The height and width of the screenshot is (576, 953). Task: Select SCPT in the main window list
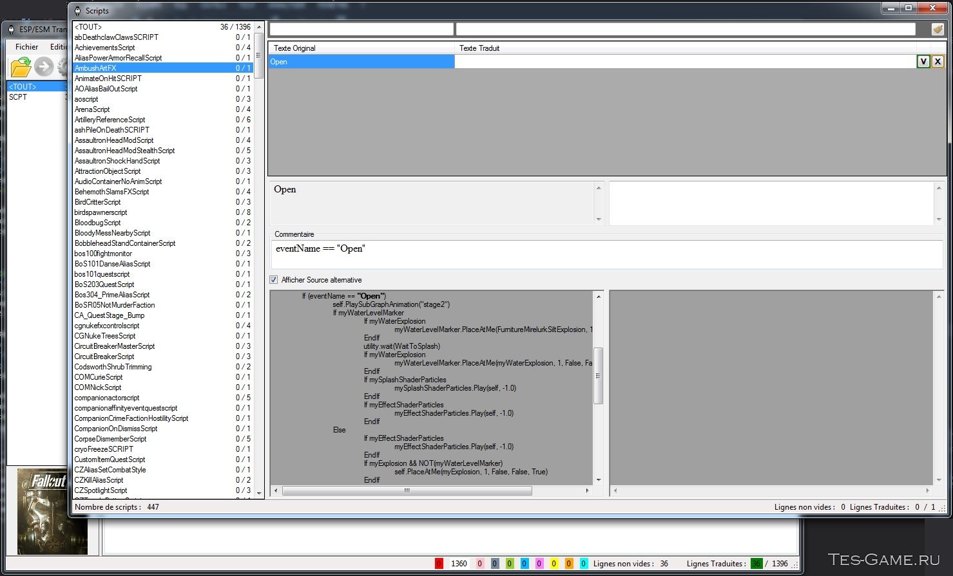pyautogui.click(x=18, y=97)
